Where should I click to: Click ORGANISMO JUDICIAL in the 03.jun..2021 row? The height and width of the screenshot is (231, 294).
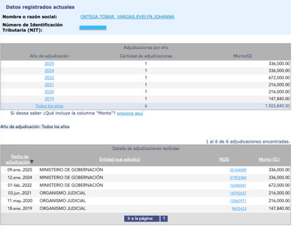click(x=62, y=193)
